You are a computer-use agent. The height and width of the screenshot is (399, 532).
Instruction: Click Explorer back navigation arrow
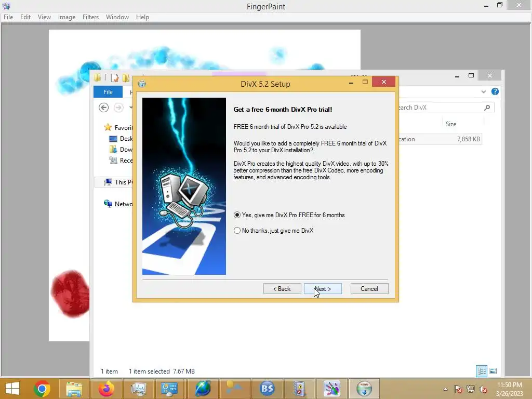click(x=103, y=108)
